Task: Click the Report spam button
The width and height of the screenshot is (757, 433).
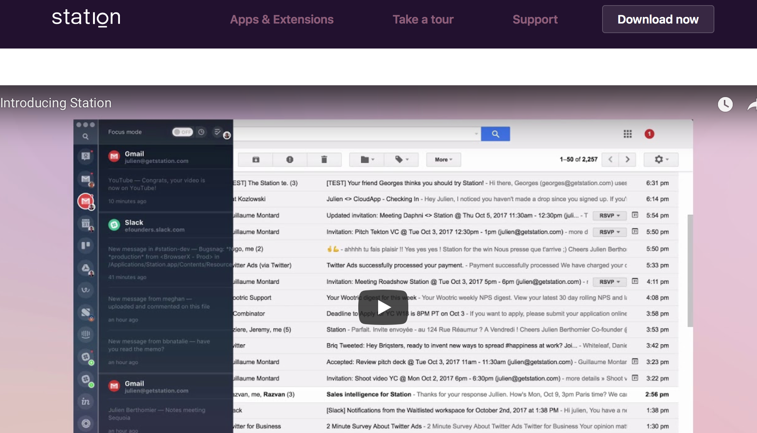Action: pos(290,160)
